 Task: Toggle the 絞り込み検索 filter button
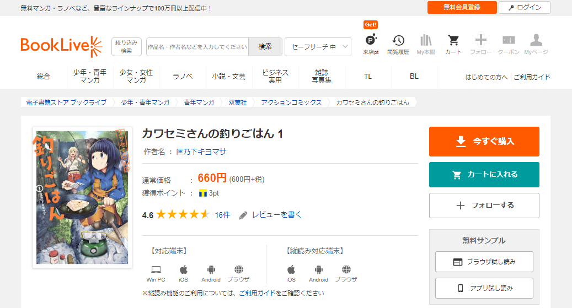pos(126,47)
